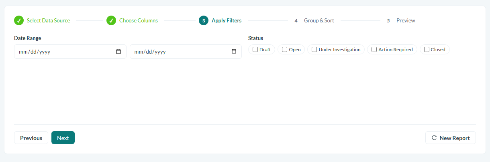Check the Open status checkbox
Screen dimensions: 490x162
coord(284,50)
